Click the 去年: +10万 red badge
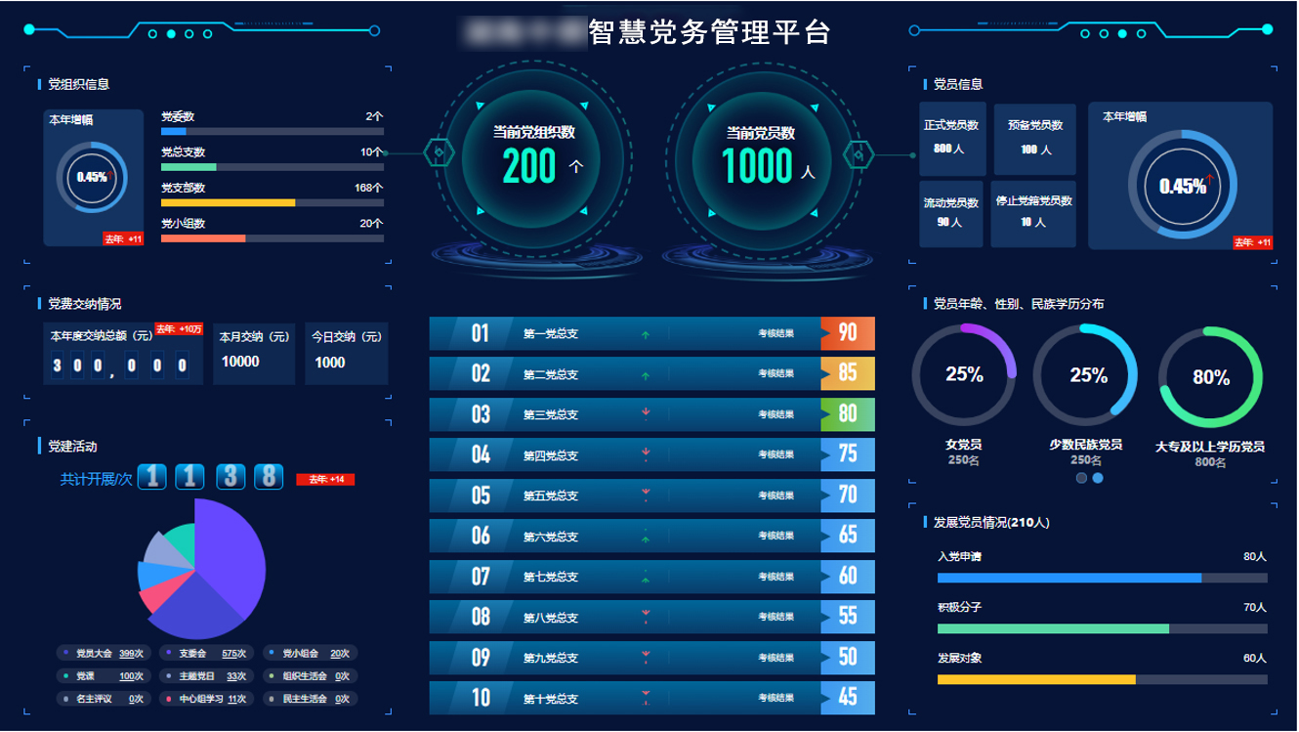This screenshot has height=732, width=1299. 179,329
